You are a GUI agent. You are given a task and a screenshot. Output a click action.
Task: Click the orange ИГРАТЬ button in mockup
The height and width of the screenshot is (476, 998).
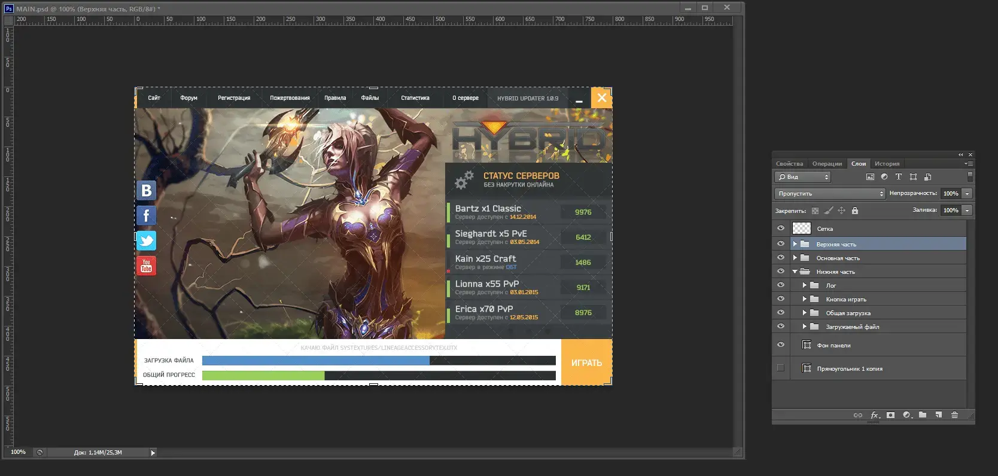click(x=586, y=362)
